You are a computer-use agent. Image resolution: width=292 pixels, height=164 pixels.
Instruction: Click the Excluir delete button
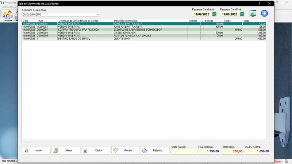pyautogui.click(x=96, y=151)
